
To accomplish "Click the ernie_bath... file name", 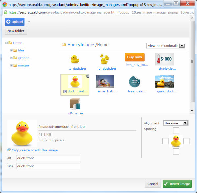I will (107, 91).
